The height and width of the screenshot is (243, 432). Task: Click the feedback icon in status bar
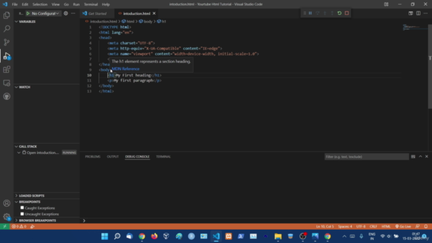tap(417, 227)
